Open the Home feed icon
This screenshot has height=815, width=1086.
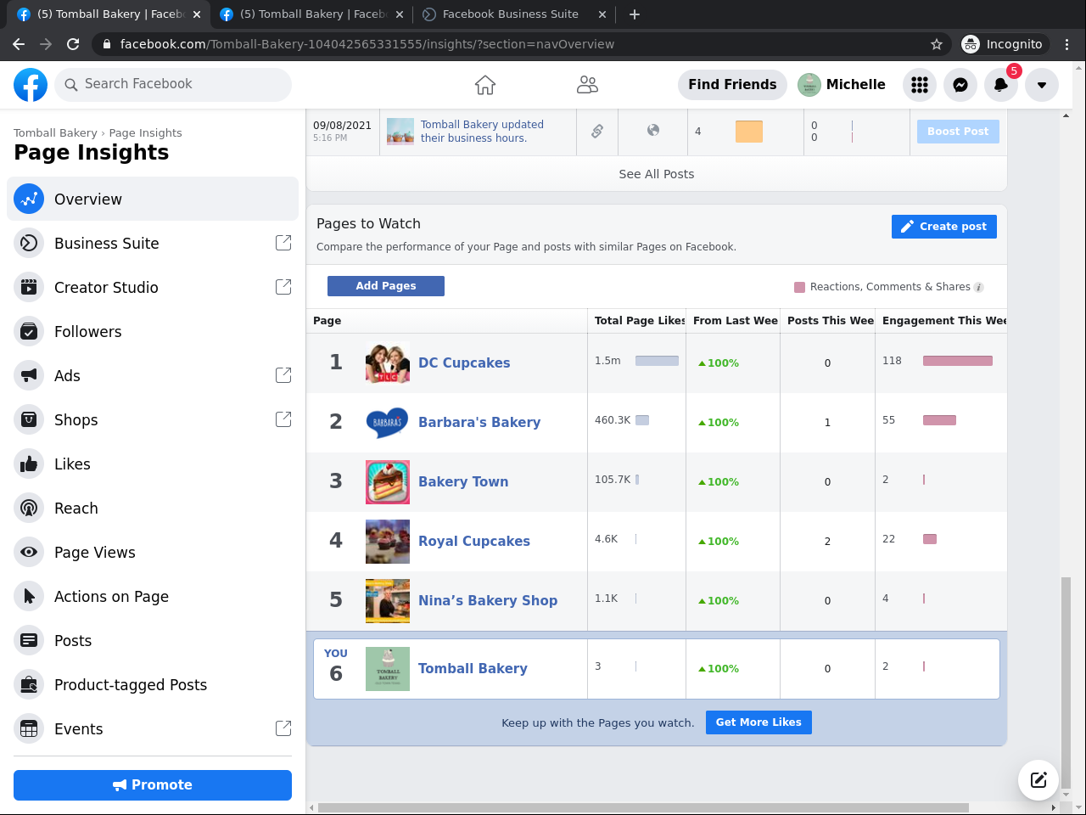[485, 85]
